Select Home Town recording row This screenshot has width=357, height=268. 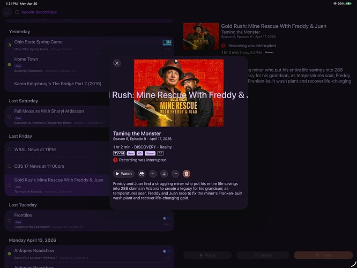89,64
